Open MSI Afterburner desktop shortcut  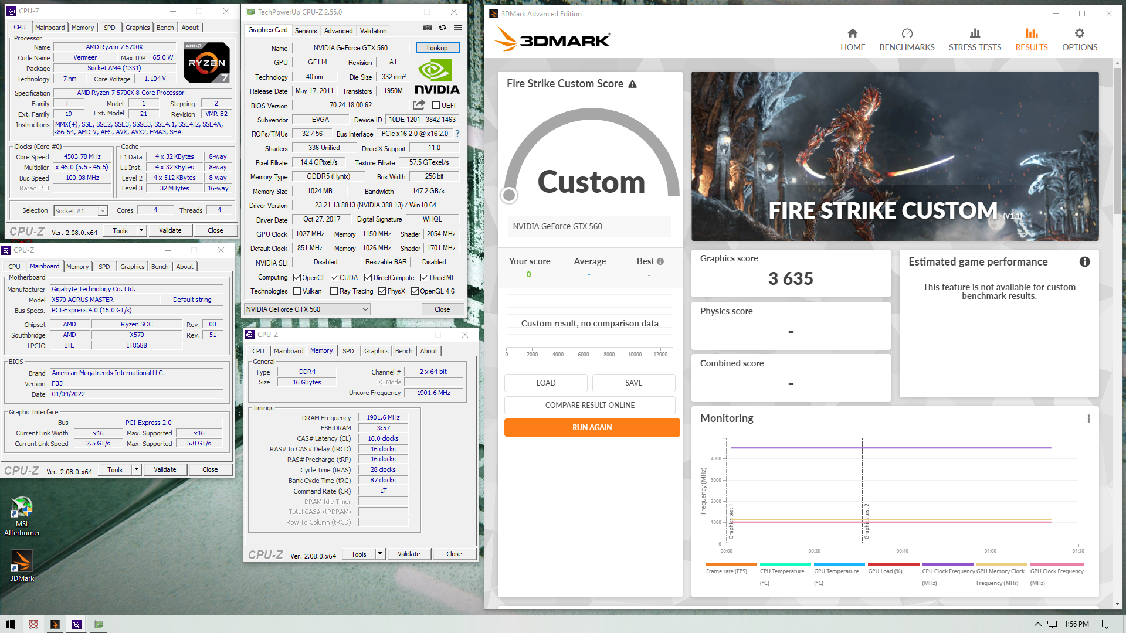click(22, 516)
